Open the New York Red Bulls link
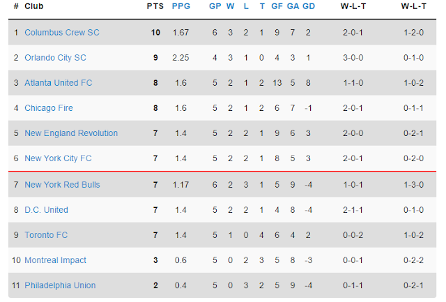The image size is (446, 302). (62, 185)
